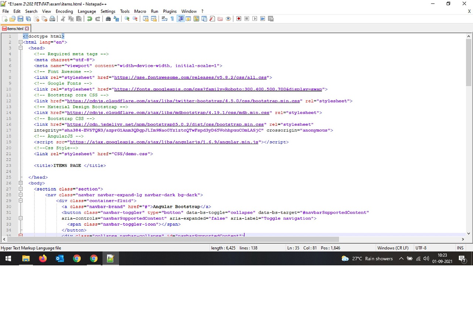473x313 pixels.
Task: Open Firefox from the taskbar
Action: (x=43, y=258)
